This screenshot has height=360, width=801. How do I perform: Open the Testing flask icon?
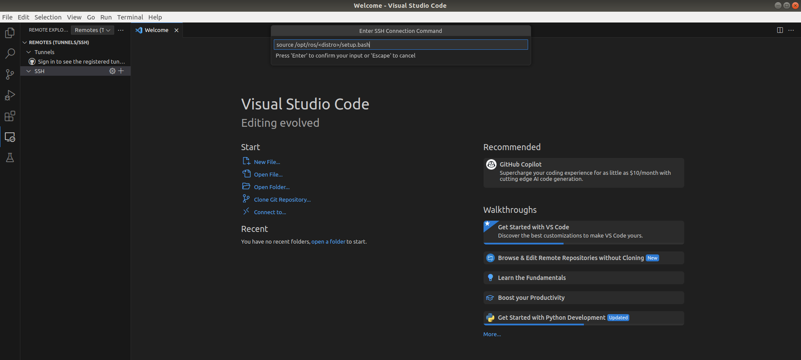click(10, 158)
